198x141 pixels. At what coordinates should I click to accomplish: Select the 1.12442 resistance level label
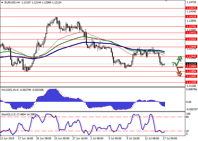(191, 56)
